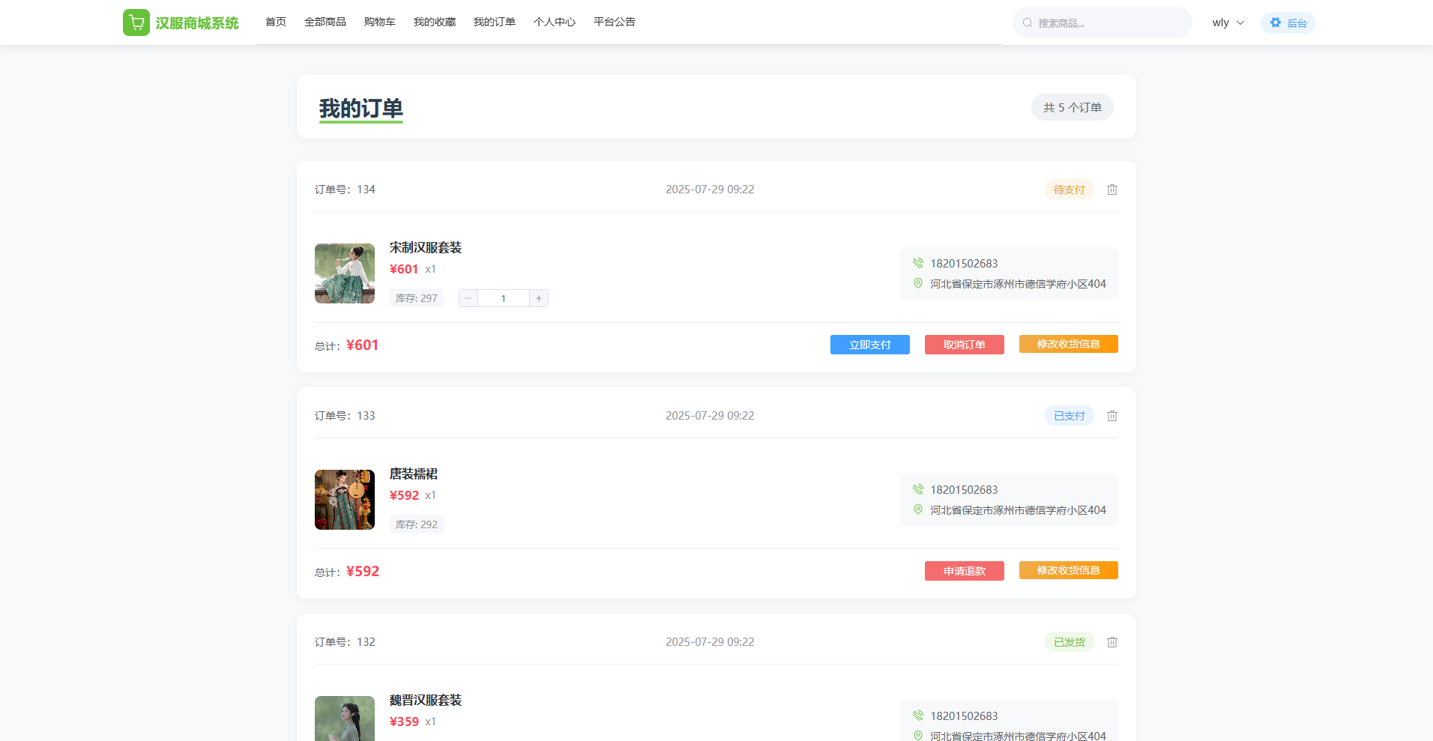Click trash icon for order 133
The height and width of the screenshot is (741, 1433).
pyautogui.click(x=1112, y=416)
